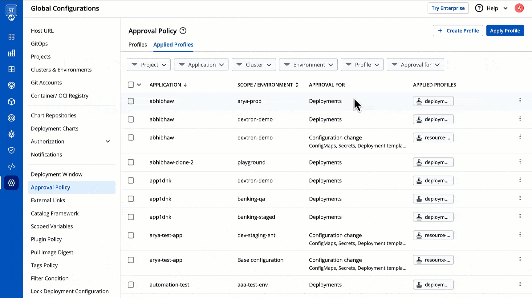
Task: Click three-dot menu for automation-test row
Action: (520, 284)
